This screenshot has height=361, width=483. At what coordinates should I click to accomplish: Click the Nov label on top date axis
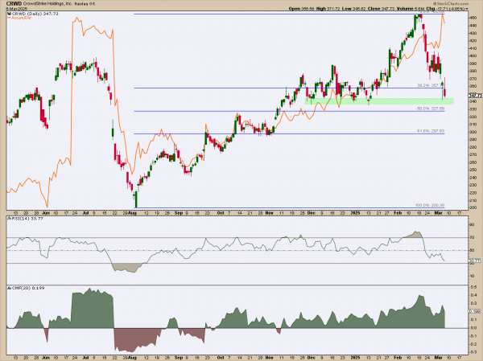pos(270,213)
